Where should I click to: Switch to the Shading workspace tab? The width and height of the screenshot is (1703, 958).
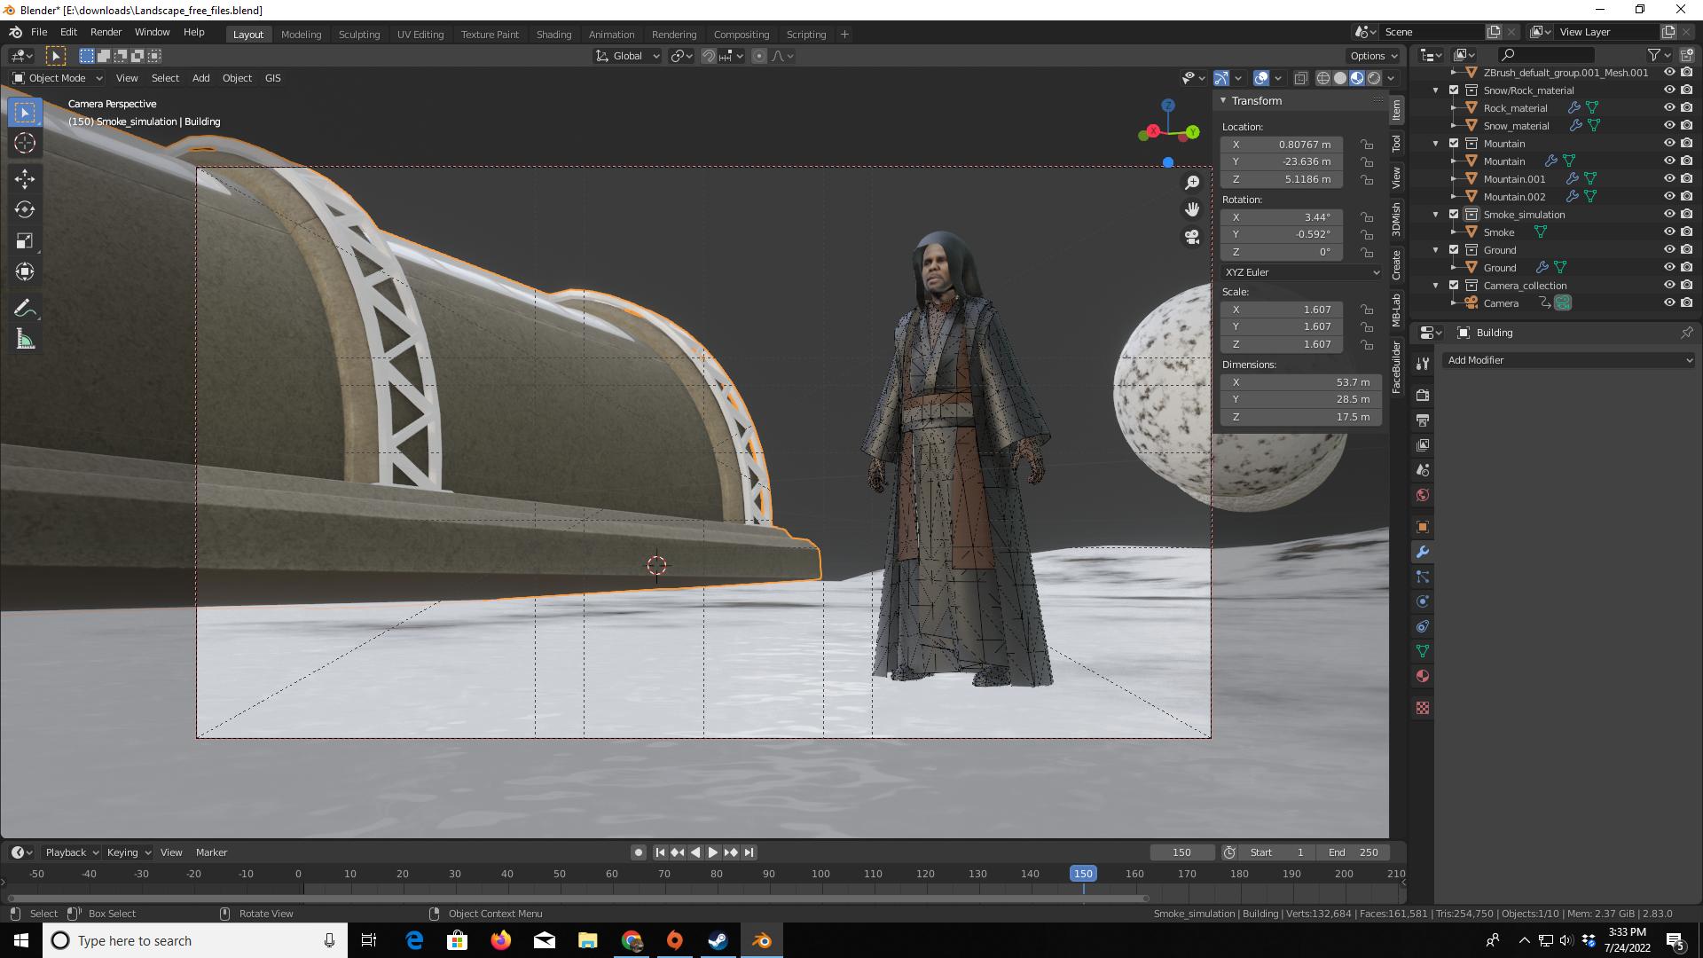coord(553,35)
